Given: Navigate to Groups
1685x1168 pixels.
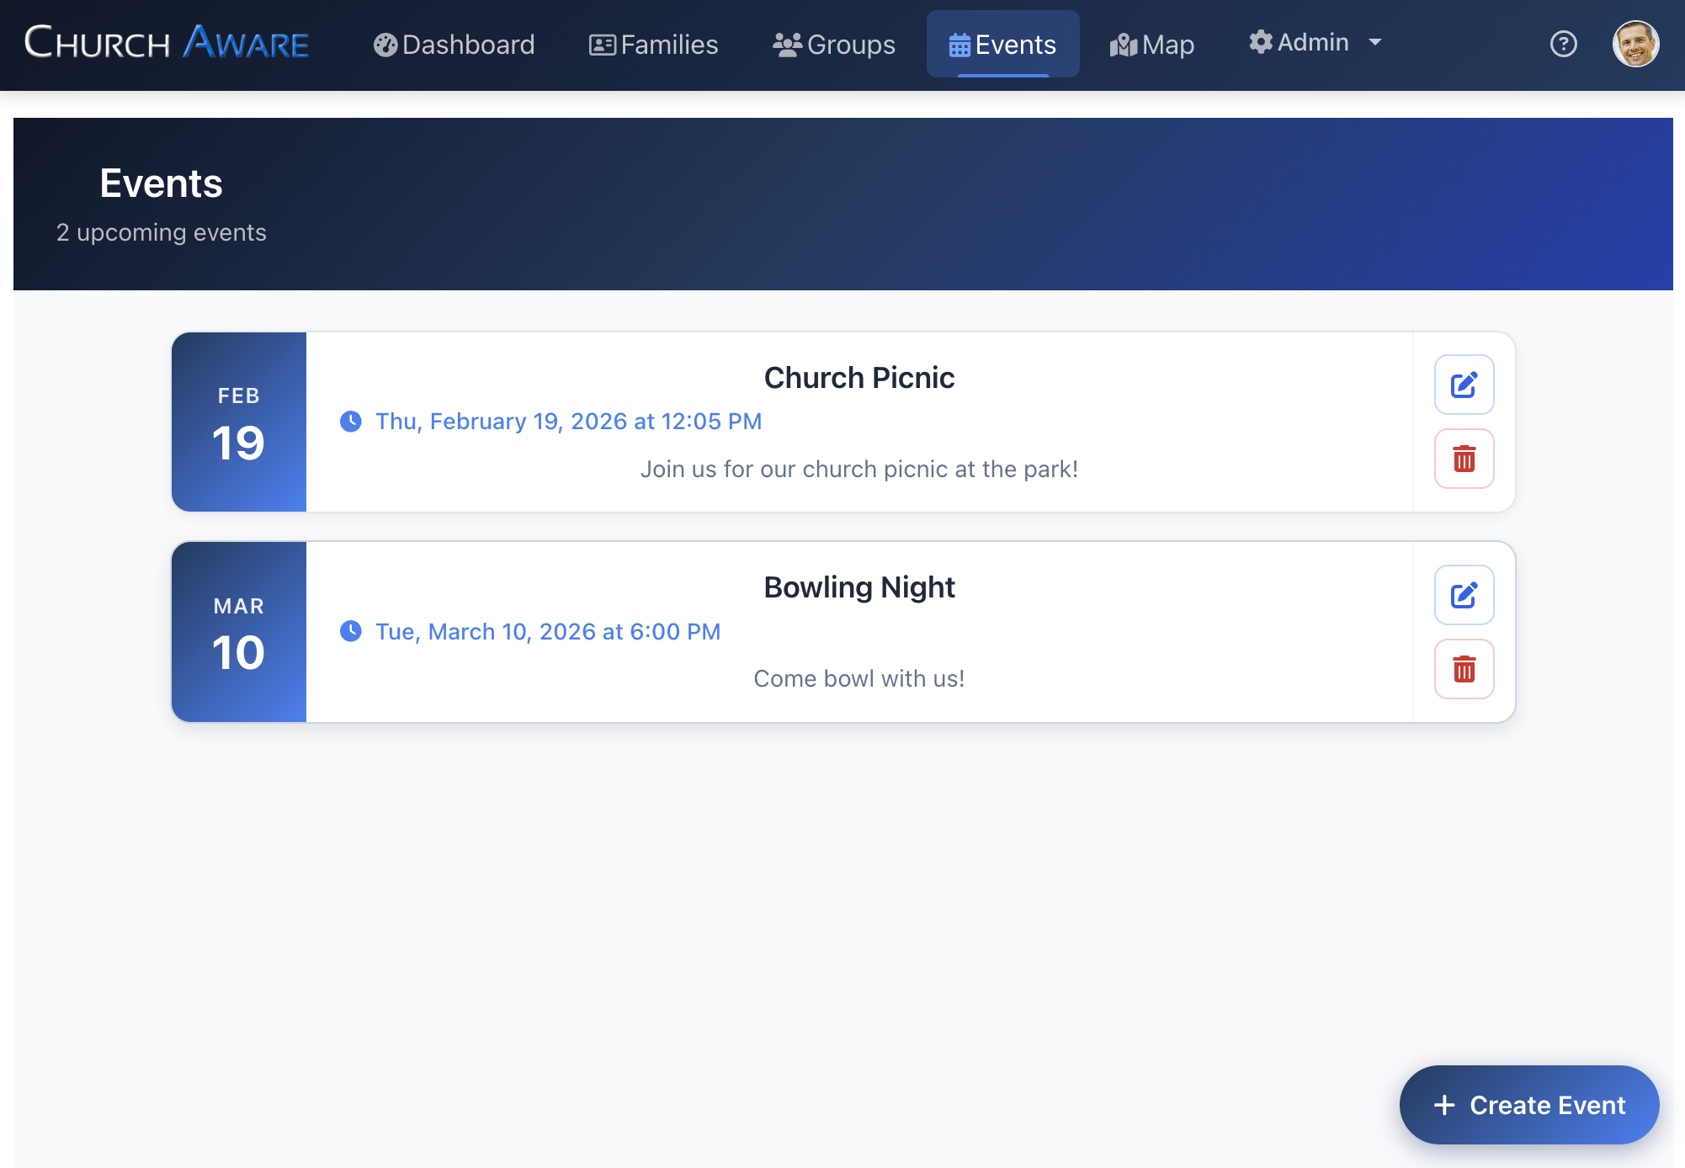Looking at the screenshot, I should 834,45.
